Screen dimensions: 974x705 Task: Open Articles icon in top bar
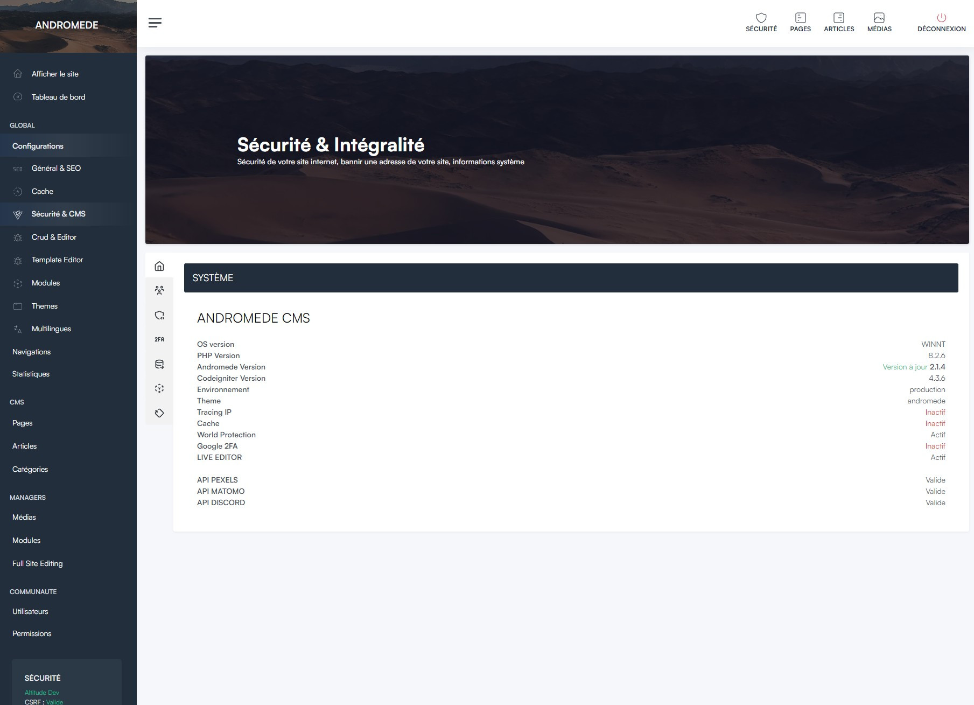tap(839, 18)
